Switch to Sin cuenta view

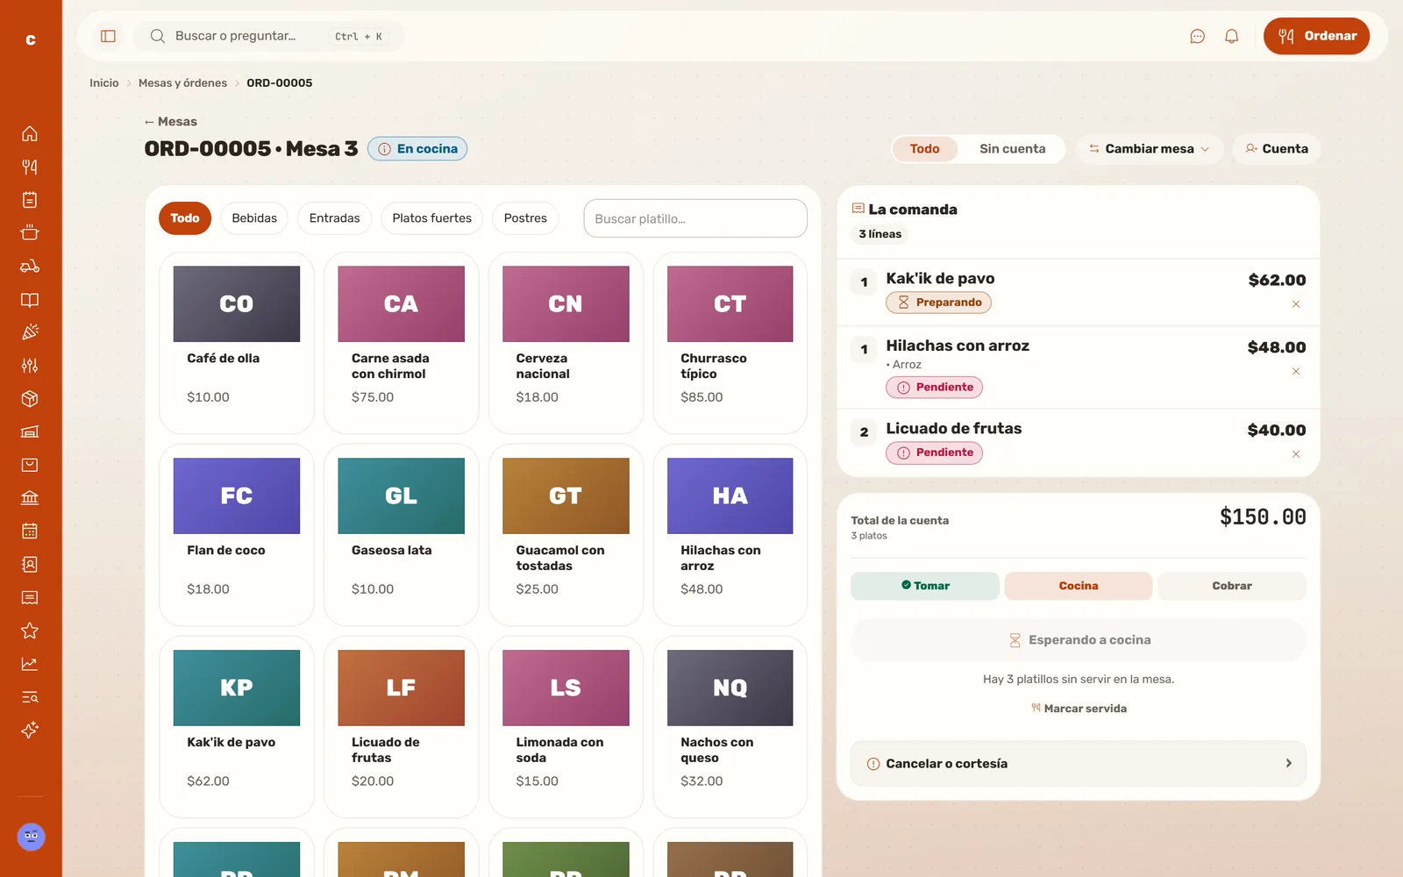click(1012, 149)
